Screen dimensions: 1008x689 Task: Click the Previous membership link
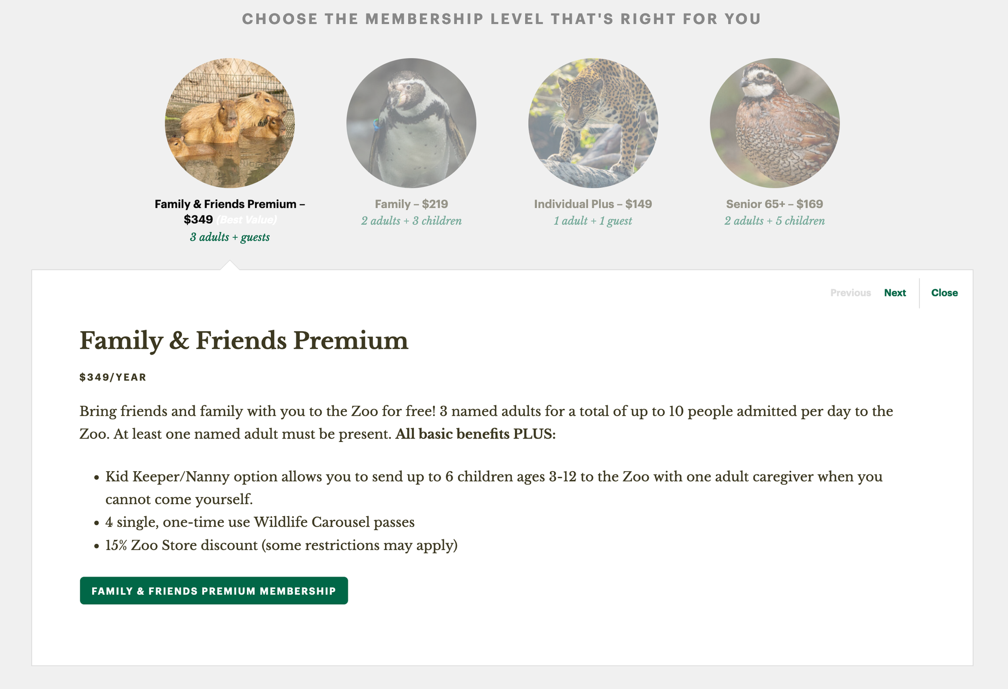tap(850, 293)
